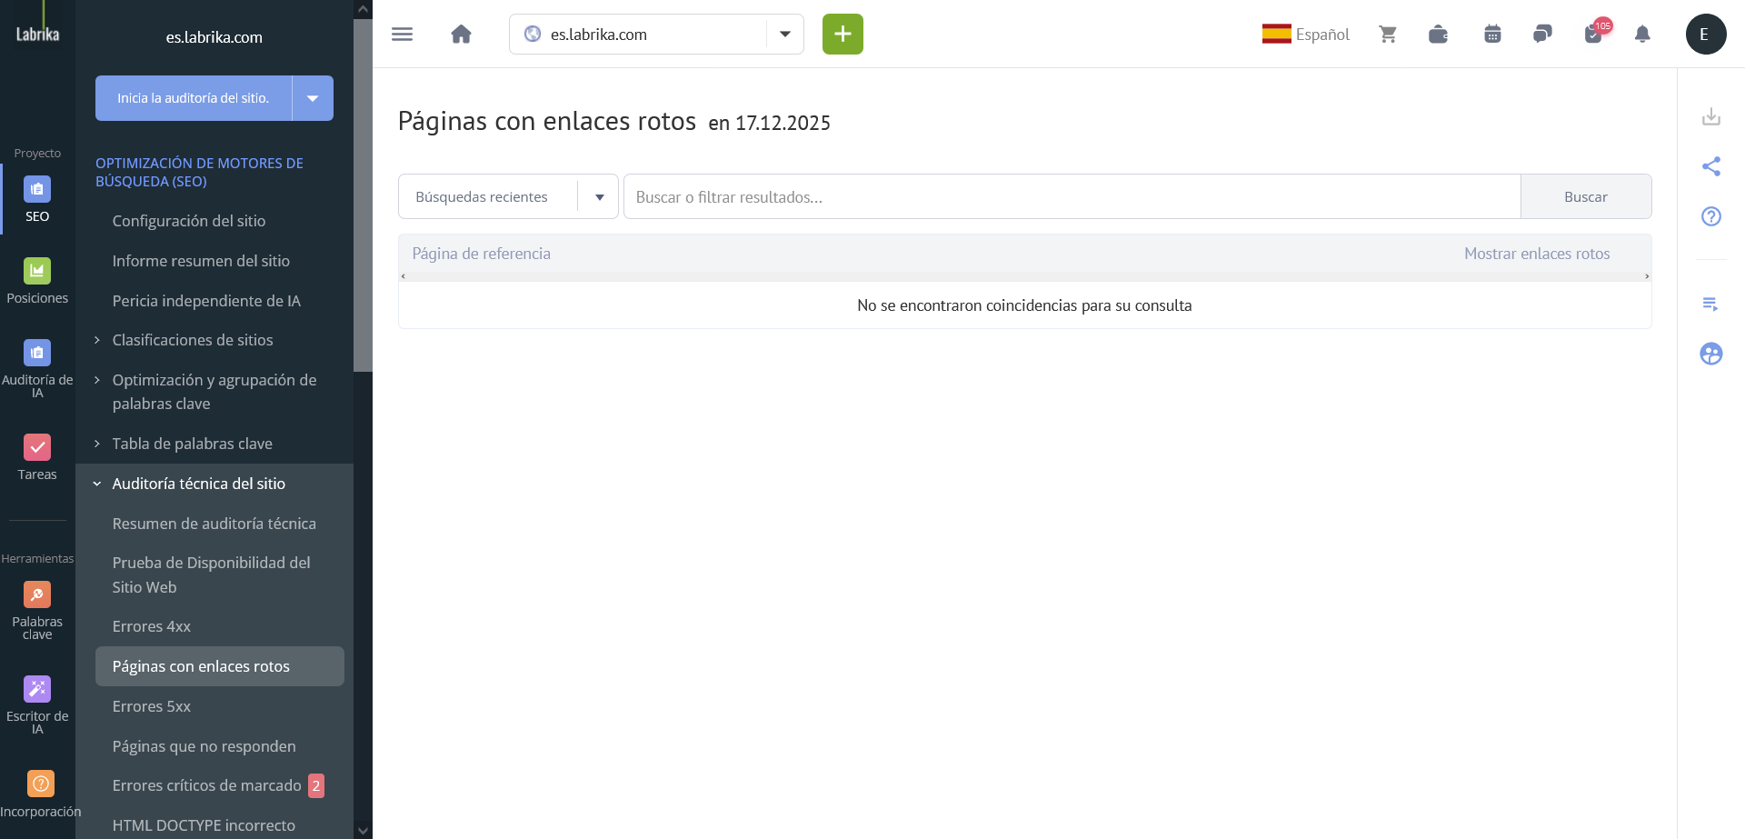Viewport: 1745px width, 839px height.
Task: Open tasks icon with 105 badge
Action: coord(1595,33)
